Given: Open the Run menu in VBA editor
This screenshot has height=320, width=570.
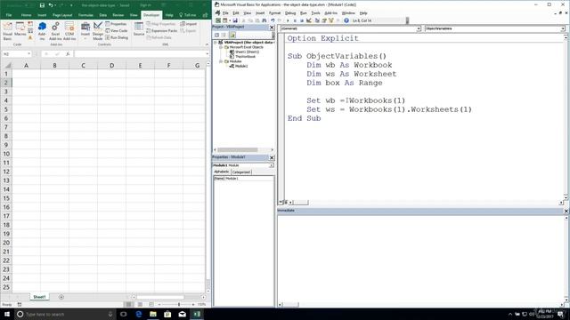Looking at the screenshot, I should [303, 13].
